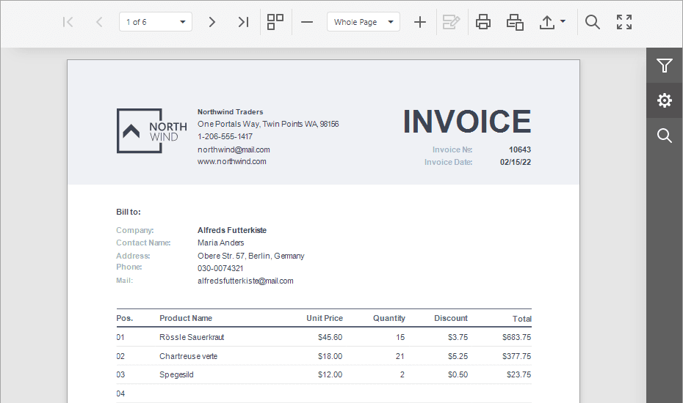Click the address Obere Str. 57

251,256
